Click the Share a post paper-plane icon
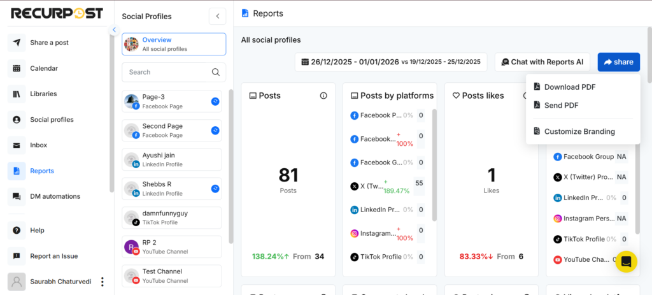Image resolution: width=652 pixels, height=295 pixels. coord(17,43)
